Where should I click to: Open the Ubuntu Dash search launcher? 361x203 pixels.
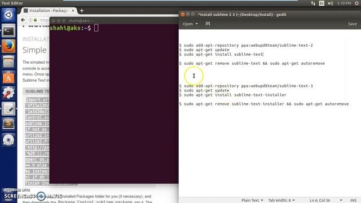(x=8, y=15)
